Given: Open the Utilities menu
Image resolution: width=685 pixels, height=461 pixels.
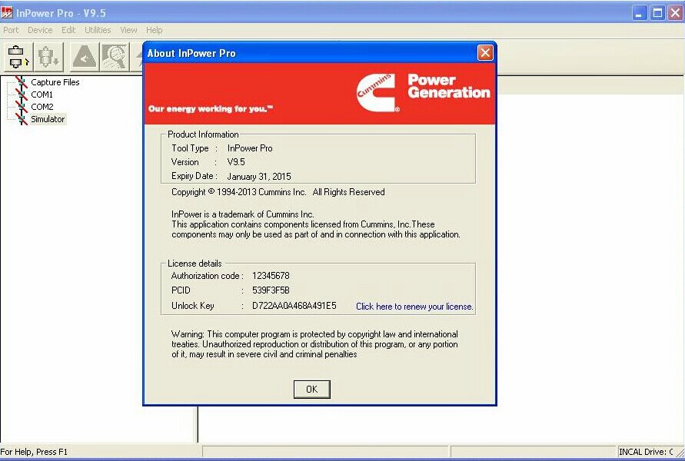Looking at the screenshot, I should (98, 30).
